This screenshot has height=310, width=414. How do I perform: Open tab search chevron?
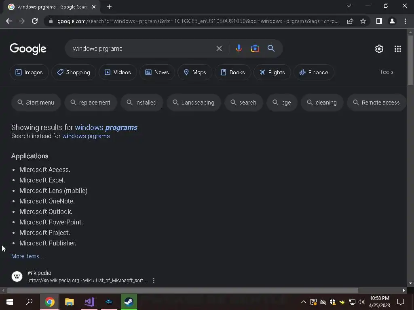pyautogui.click(x=349, y=6)
